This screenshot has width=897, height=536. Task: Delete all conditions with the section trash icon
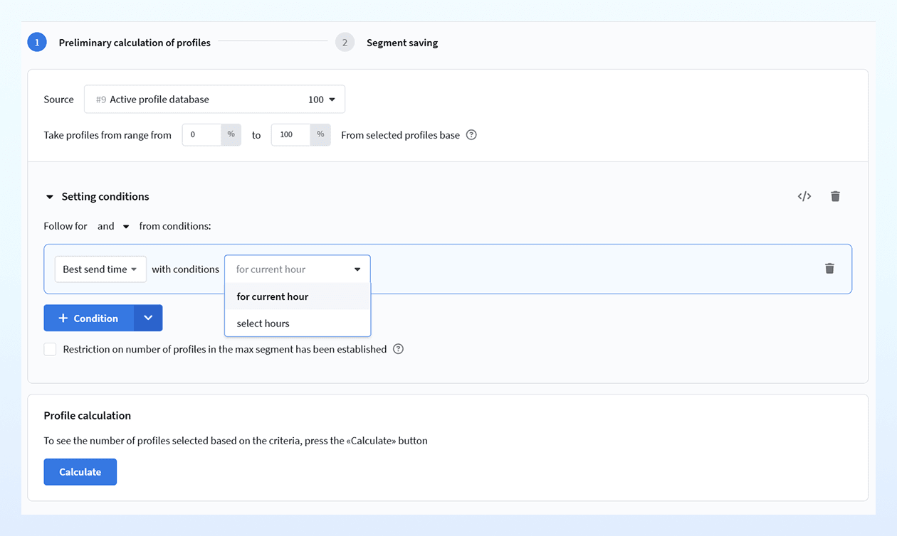coord(835,196)
